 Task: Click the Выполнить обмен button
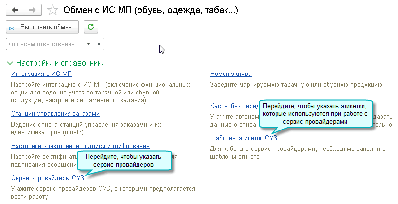click(x=43, y=27)
